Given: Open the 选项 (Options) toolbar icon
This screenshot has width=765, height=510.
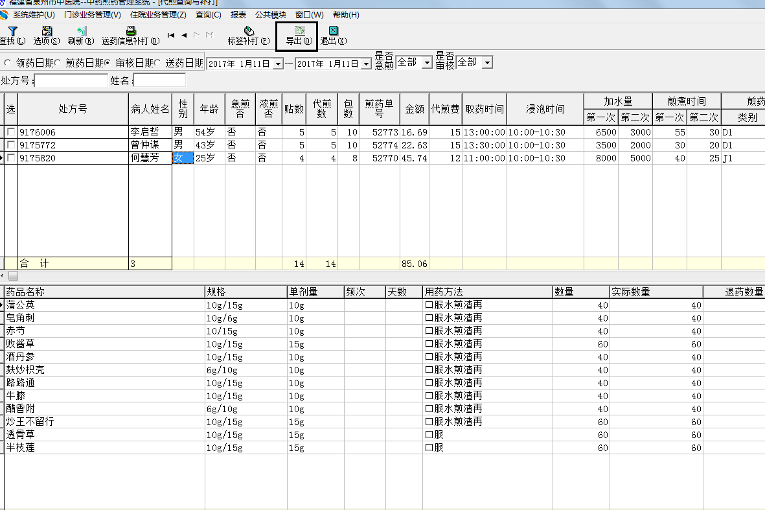Looking at the screenshot, I should (47, 31).
